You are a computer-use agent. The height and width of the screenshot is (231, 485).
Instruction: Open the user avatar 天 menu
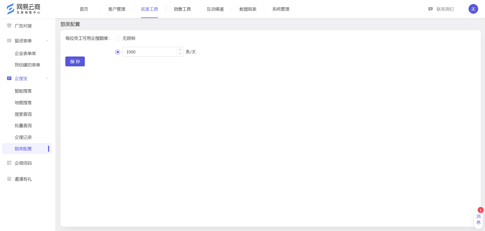[473, 9]
